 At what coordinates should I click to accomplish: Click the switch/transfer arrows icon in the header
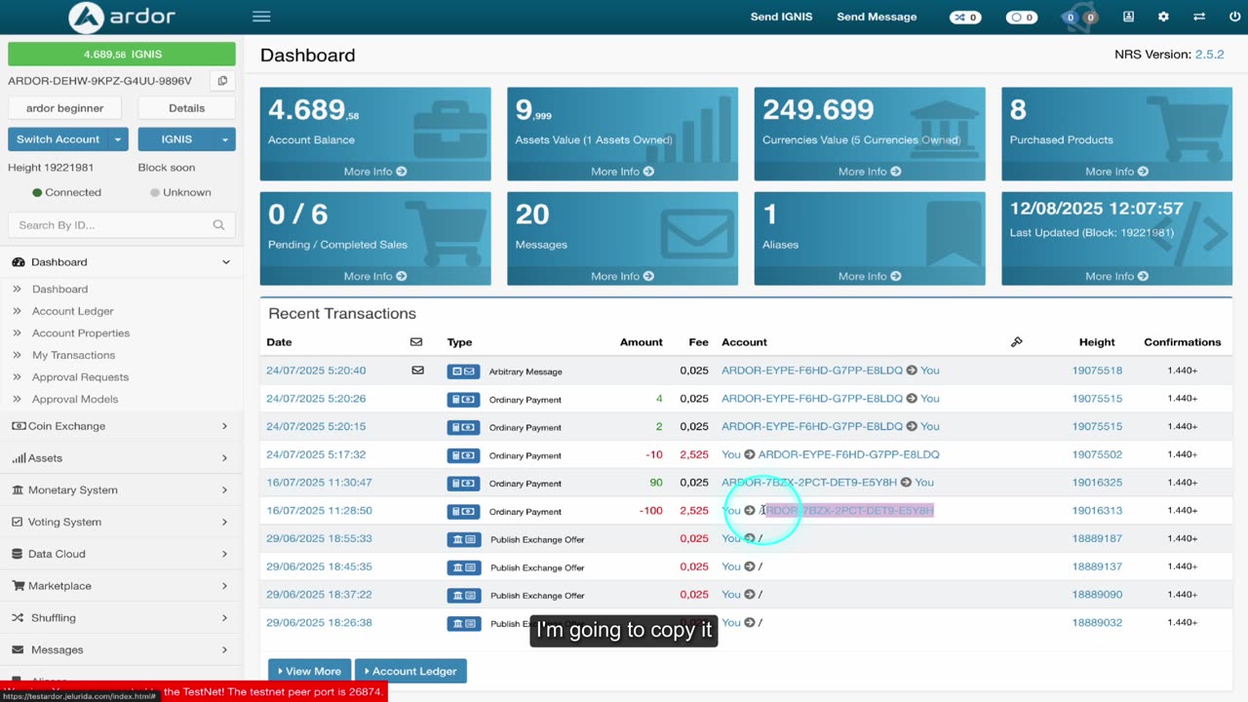point(1198,17)
